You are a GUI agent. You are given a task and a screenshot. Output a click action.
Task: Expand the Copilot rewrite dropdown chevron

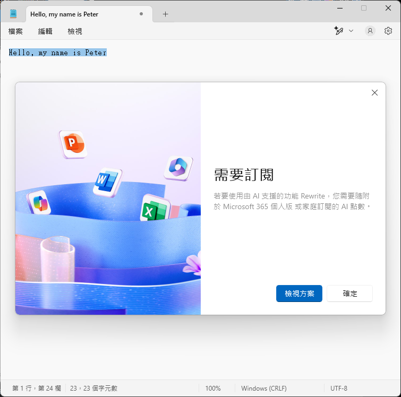tap(351, 31)
